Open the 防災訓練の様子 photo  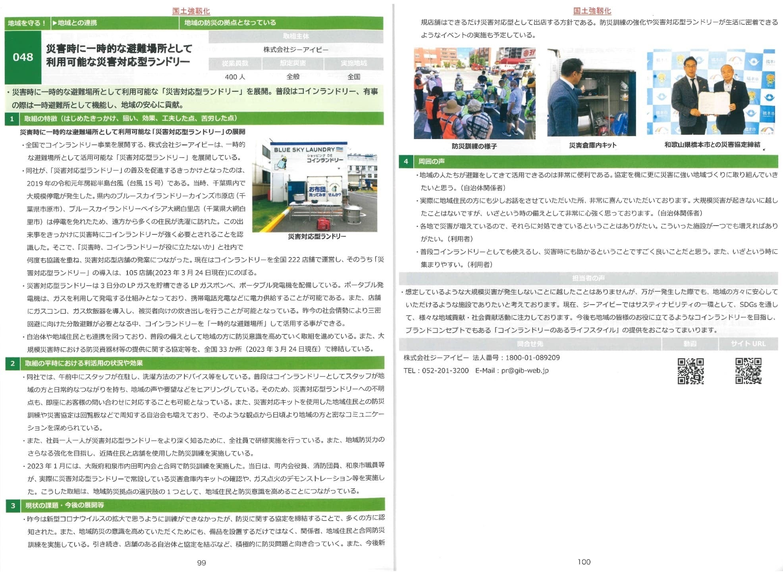(474, 93)
